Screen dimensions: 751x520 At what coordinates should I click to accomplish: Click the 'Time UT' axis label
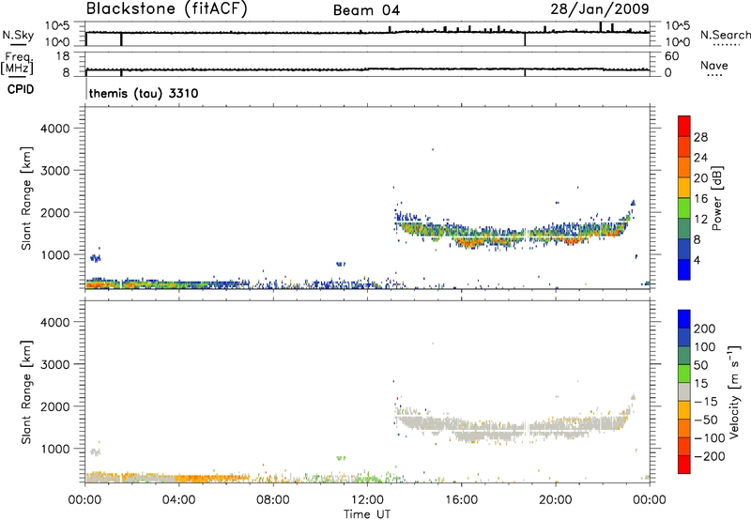click(x=367, y=514)
